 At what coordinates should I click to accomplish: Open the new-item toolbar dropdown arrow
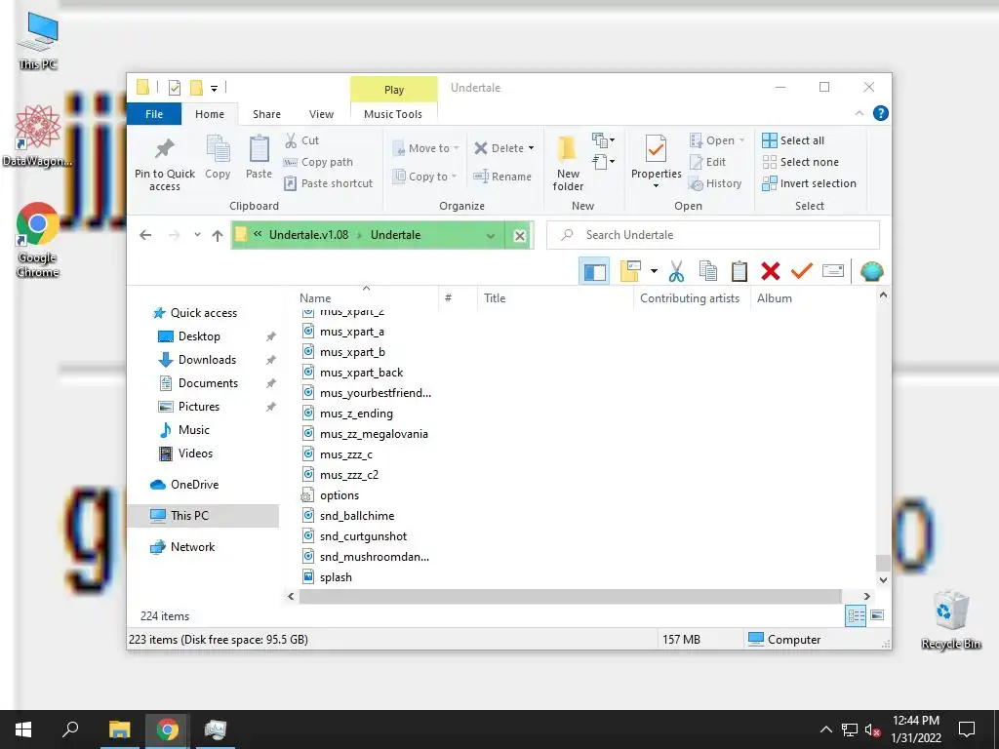tap(654, 271)
